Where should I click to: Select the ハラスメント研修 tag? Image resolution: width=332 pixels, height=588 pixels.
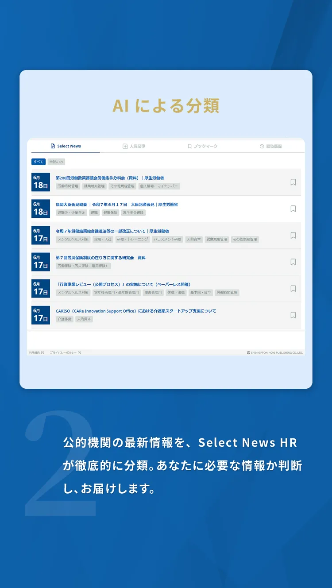(167, 240)
